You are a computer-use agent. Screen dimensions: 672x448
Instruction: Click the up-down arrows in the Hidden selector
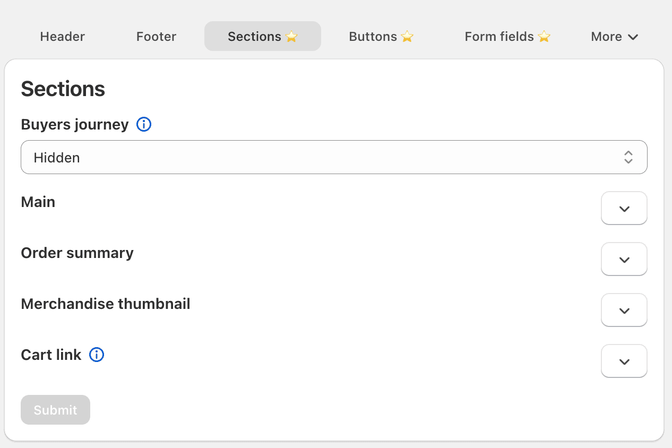(628, 157)
